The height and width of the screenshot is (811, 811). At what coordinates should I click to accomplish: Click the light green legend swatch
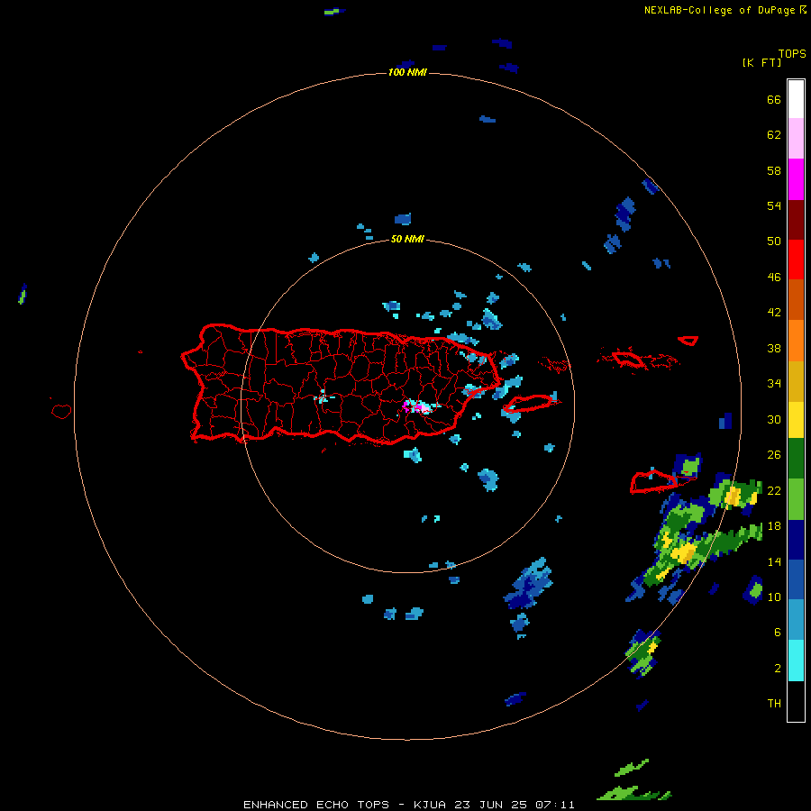point(796,499)
